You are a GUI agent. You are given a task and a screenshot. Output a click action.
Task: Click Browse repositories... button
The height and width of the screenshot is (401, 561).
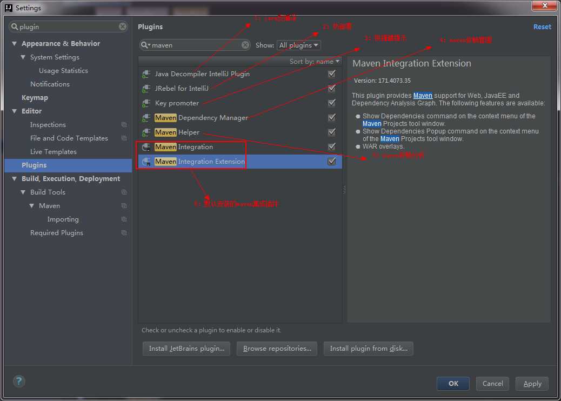coord(277,349)
